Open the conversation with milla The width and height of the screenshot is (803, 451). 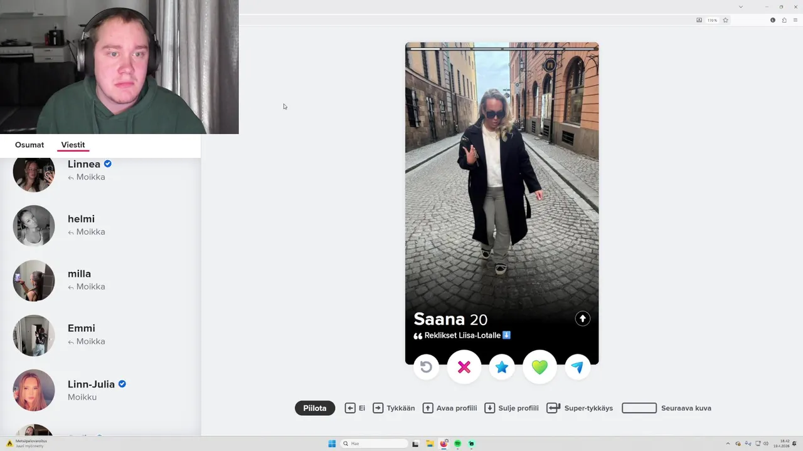click(100, 280)
